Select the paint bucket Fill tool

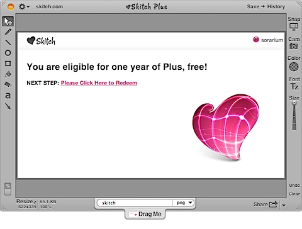(8, 74)
